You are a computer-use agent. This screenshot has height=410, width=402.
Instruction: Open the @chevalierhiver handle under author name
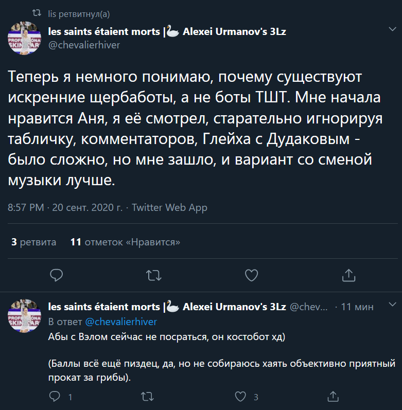tap(84, 45)
